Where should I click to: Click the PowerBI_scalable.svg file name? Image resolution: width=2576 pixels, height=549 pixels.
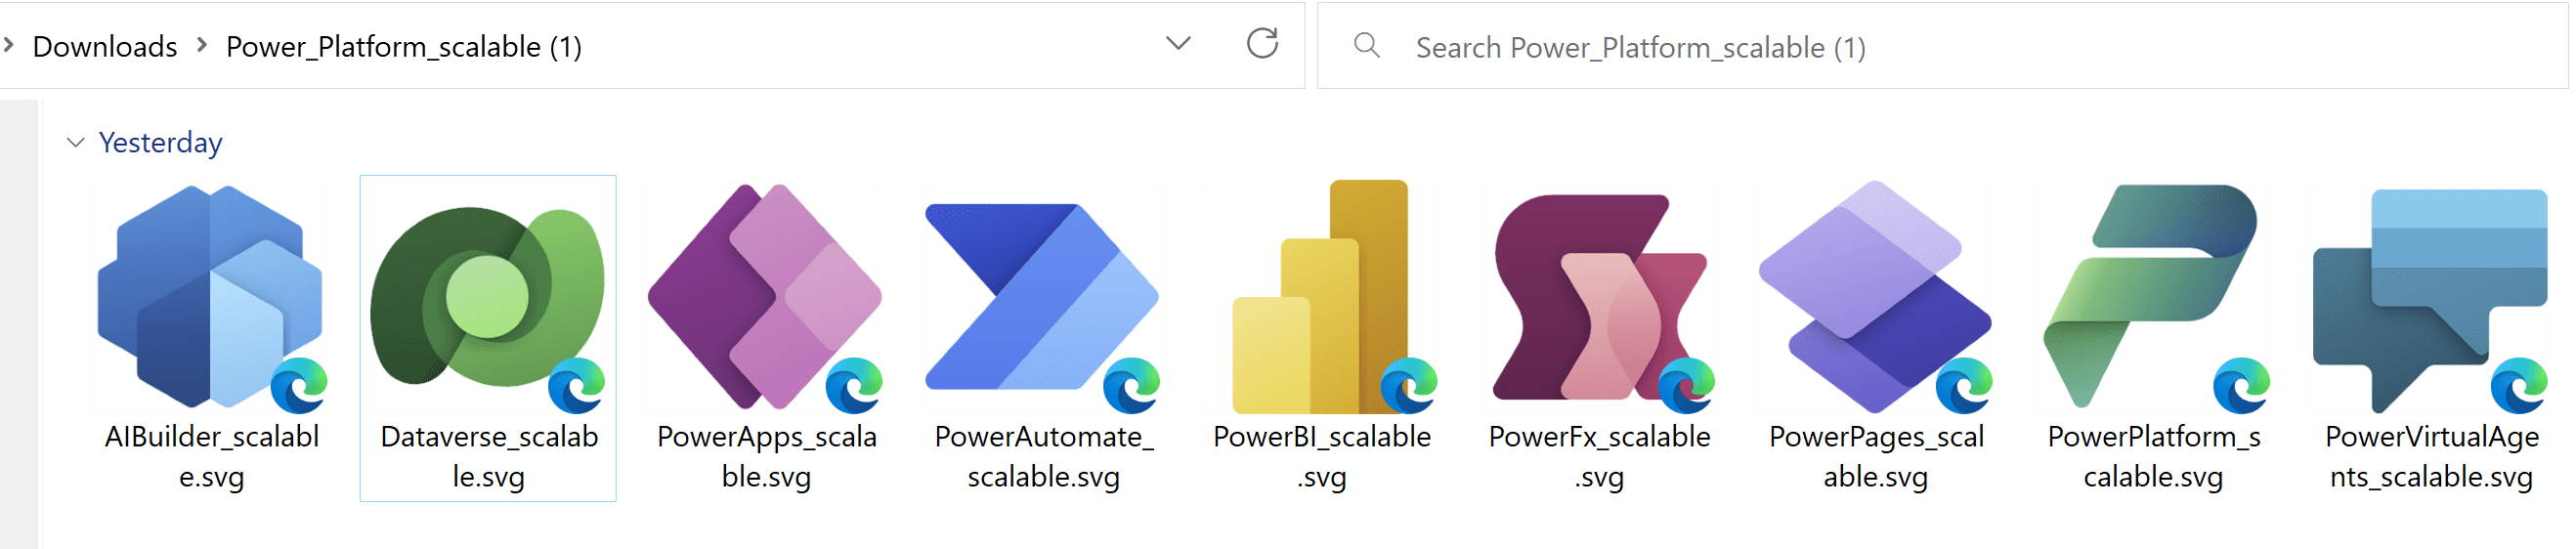tap(1321, 456)
